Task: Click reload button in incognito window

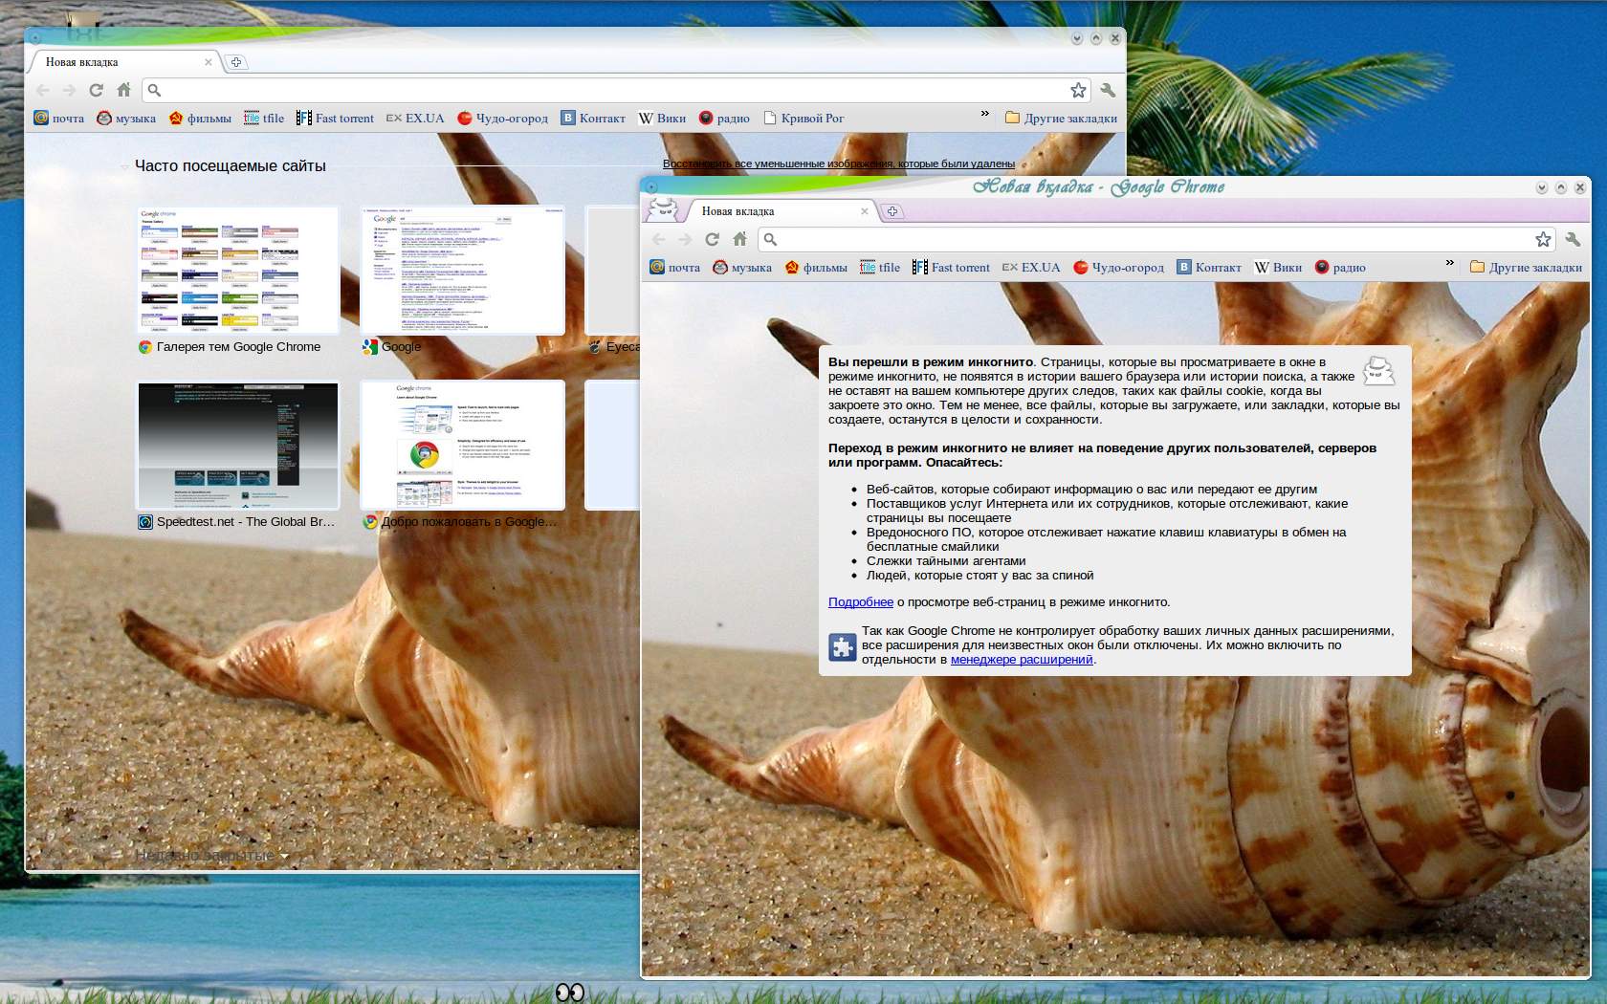Action: (712, 239)
